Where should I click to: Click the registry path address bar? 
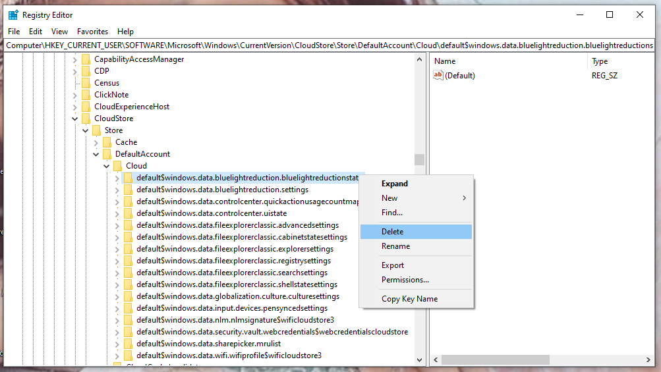click(330, 45)
